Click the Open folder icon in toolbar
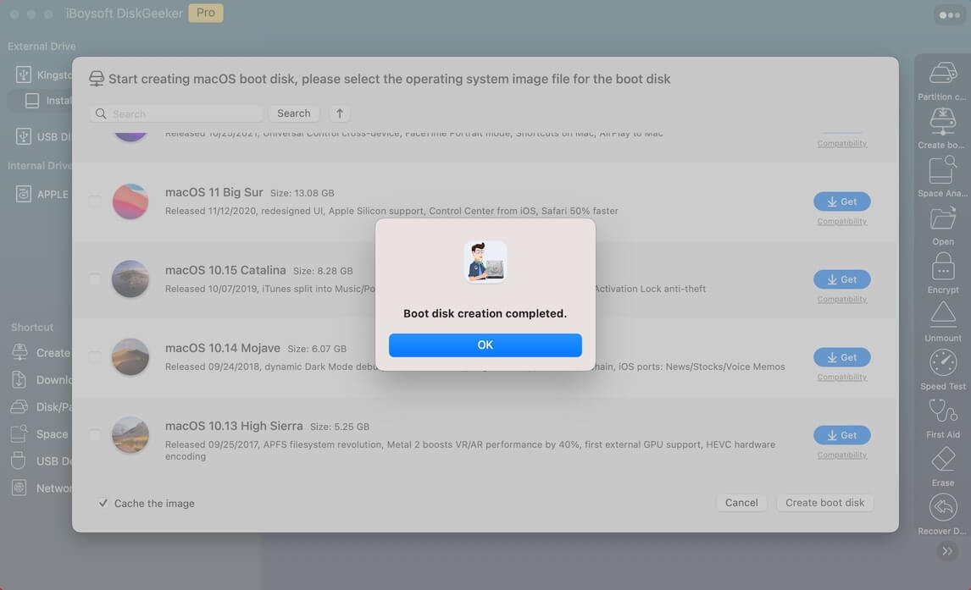This screenshot has width=971, height=590. (943, 218)
